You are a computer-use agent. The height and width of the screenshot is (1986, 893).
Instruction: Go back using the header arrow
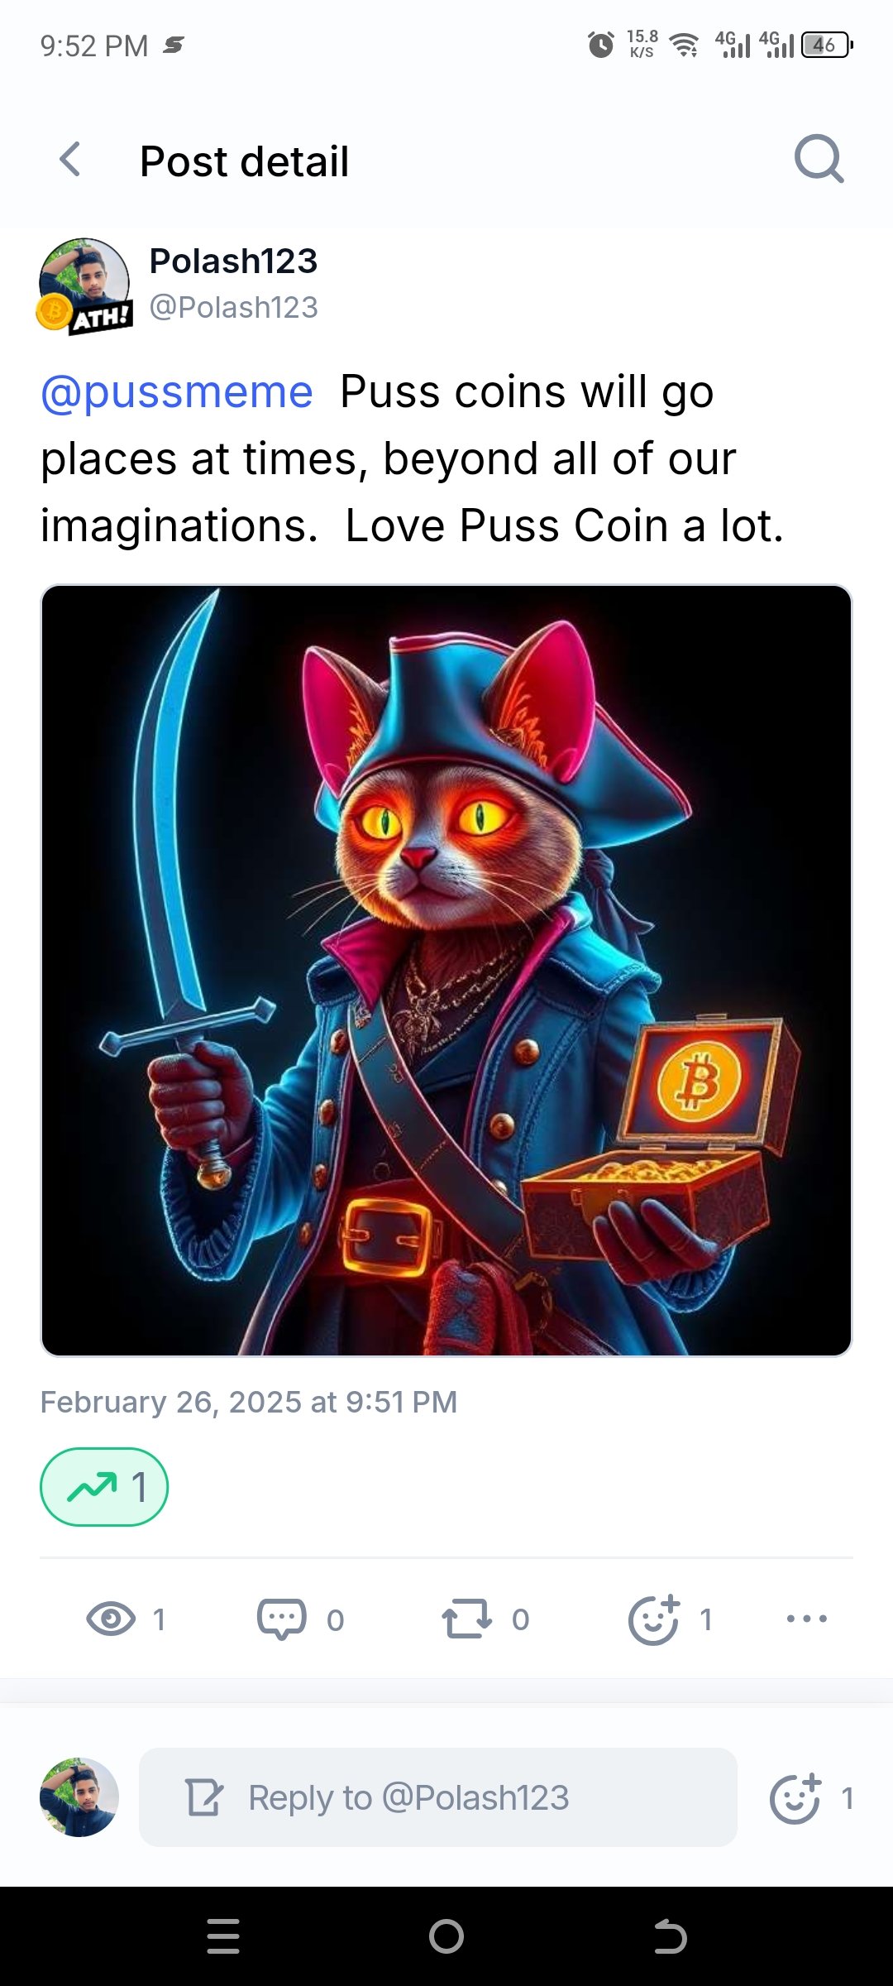coord(71,160)
